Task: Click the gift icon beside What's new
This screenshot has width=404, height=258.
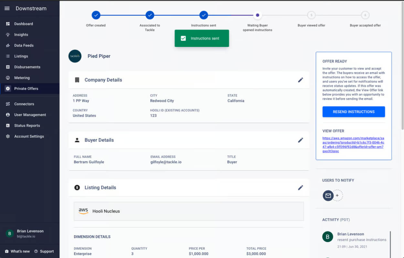Action: [x=7, y=251]
